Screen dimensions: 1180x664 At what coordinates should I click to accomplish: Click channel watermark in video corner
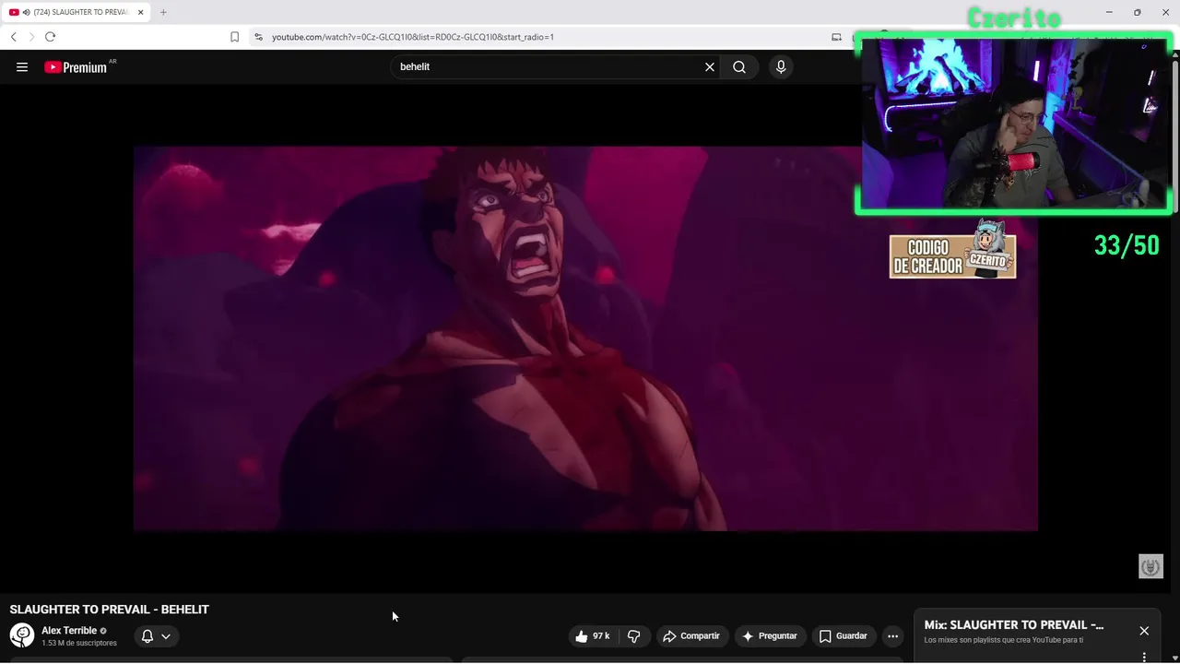(x=1150, y=566)
